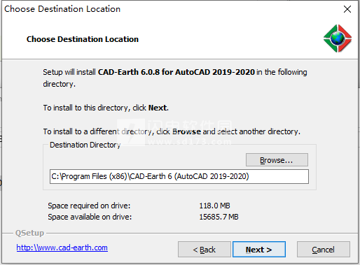Click the QSetup label at the bottom
This screenshot has height=265, width=360.
pos(29,233)
